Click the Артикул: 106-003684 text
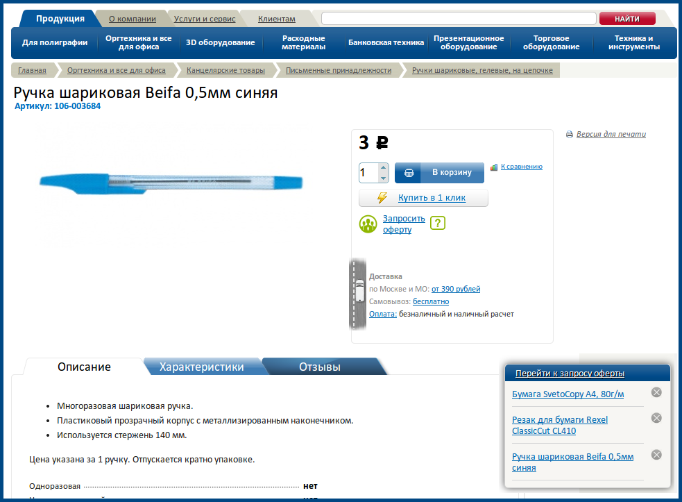Image resolution: width=682 pixels, height=502 pixels. 58,106
